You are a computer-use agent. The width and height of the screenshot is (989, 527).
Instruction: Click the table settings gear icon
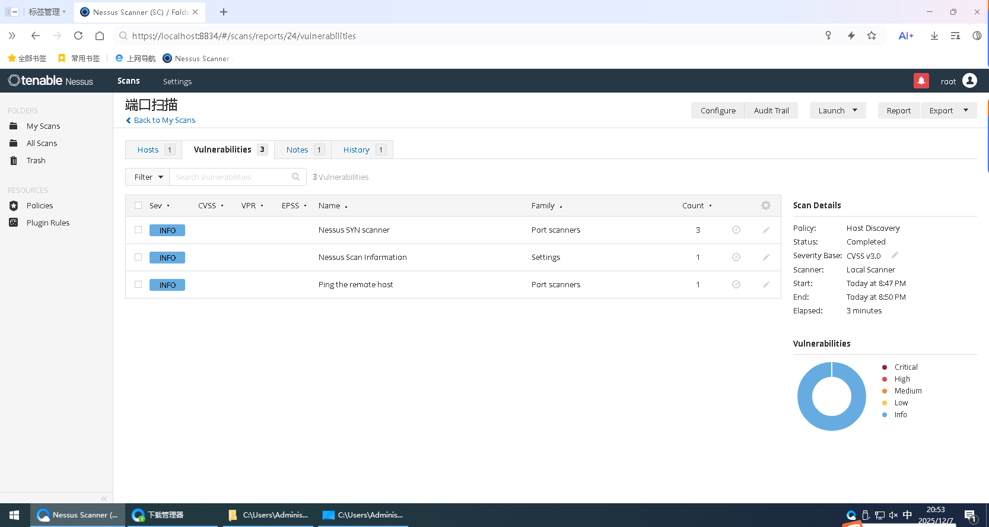pyautogui.click(x=765, y=205)
